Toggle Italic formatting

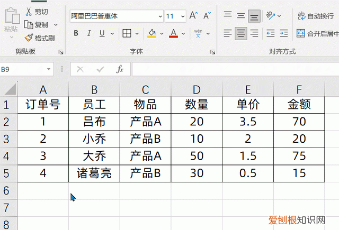(x=89, y=33)
